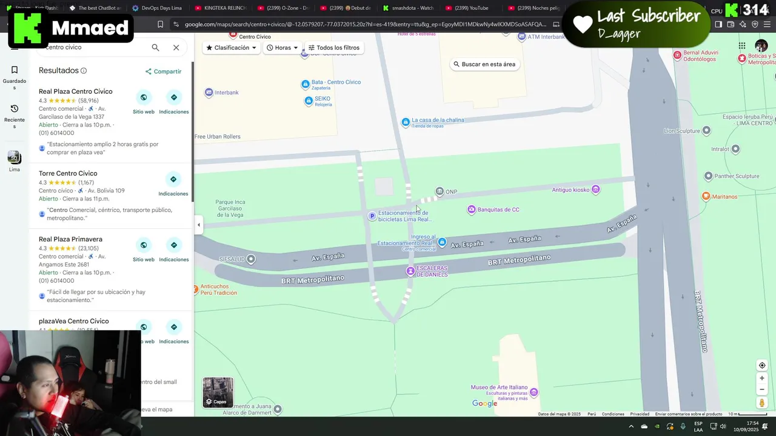This screenshot has height=436, width=776.
Task: Switch to the (2399) Noches tab
Action: coord(533,8)
